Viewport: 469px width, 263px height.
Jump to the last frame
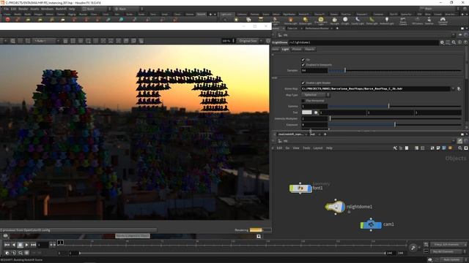pos(34,245)
